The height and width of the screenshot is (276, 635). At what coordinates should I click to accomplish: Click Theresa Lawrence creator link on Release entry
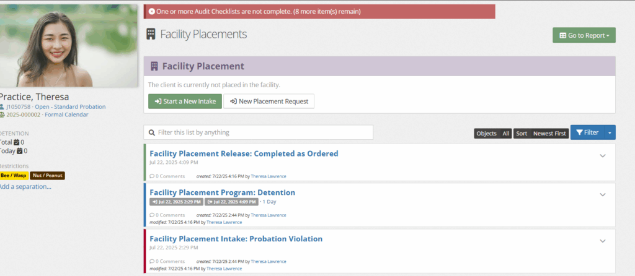(x=269, y=176)
